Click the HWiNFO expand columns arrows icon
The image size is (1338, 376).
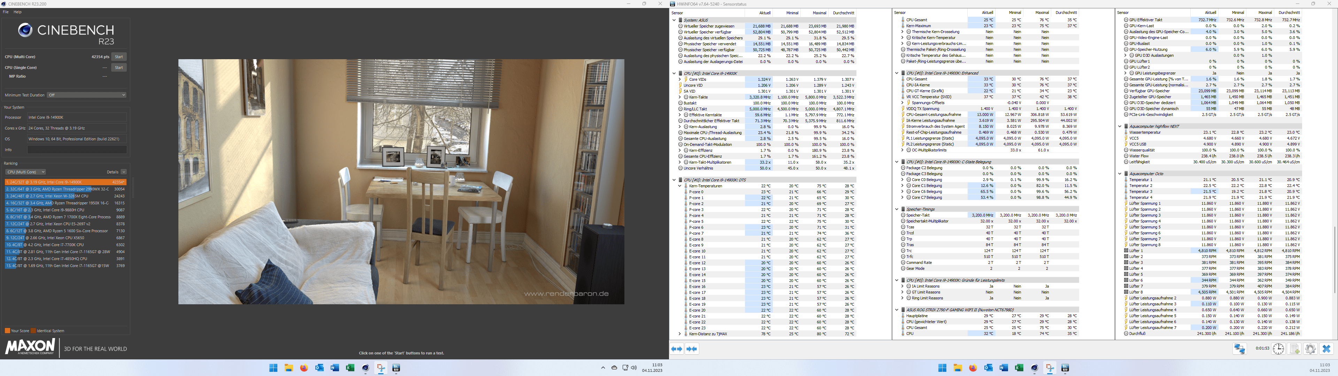tap(676, 349)
